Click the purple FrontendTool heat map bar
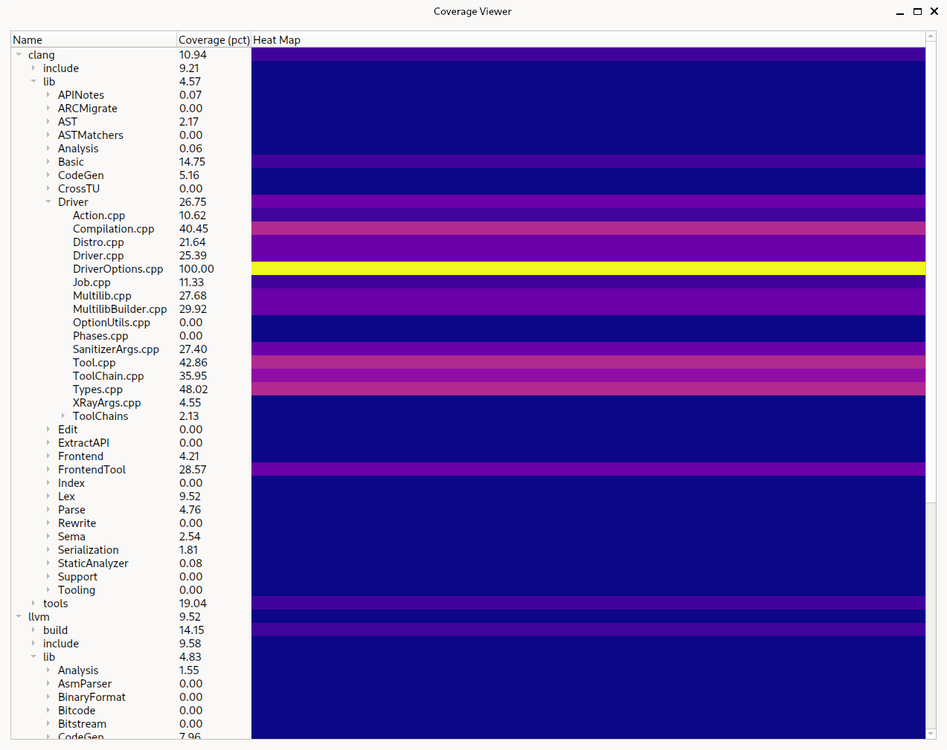Screen dimensions: 947x750 pos(588,469)
